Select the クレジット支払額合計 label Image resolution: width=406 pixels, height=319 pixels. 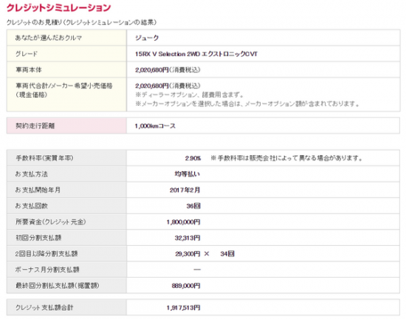point(44,308)
